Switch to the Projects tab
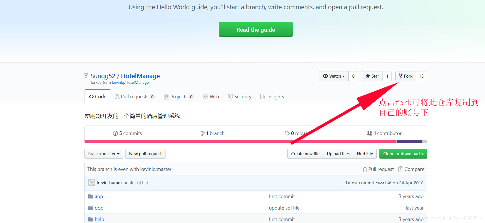The height and width of the screenshot is (223, 485). coord(179,97)
